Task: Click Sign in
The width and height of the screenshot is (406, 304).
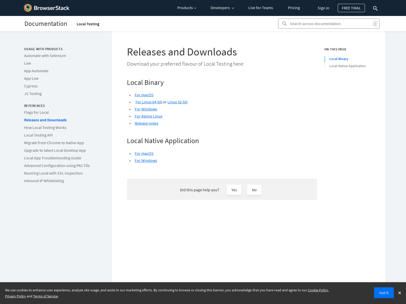Action: click(x=323, y=8)
